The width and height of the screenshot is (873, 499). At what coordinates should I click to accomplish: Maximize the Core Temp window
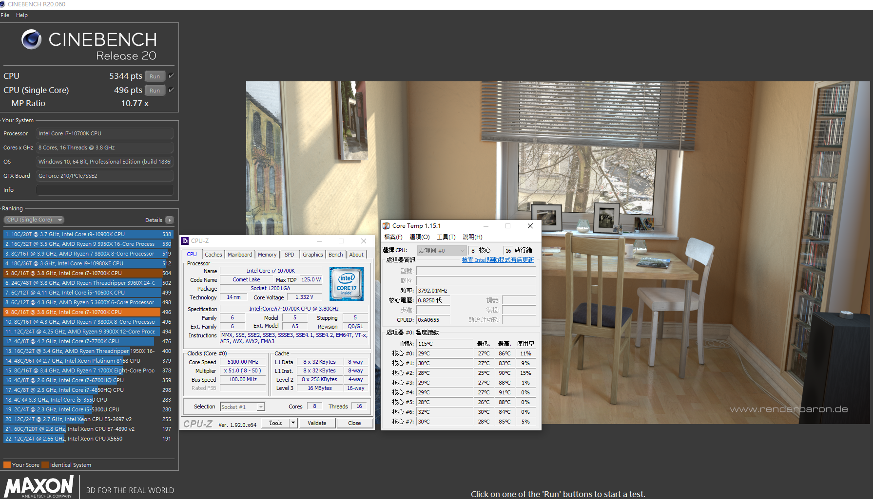point(508,226)
